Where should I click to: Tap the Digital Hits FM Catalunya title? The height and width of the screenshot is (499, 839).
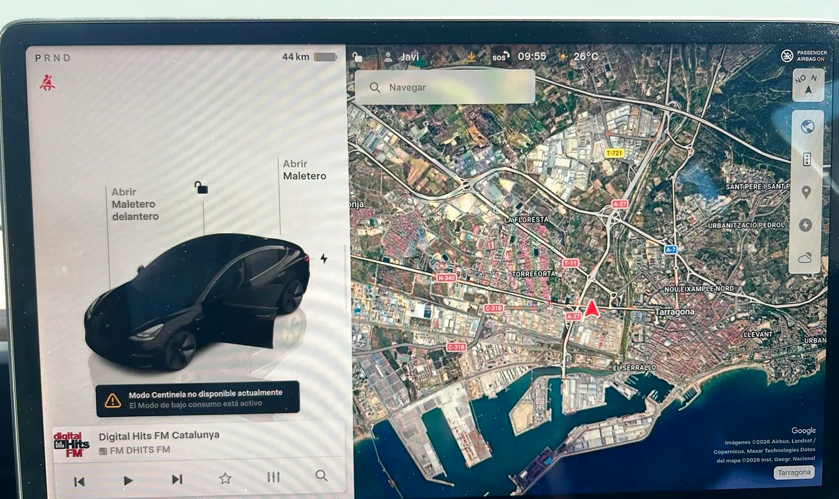pyautogui.click(x=159, y=435)
